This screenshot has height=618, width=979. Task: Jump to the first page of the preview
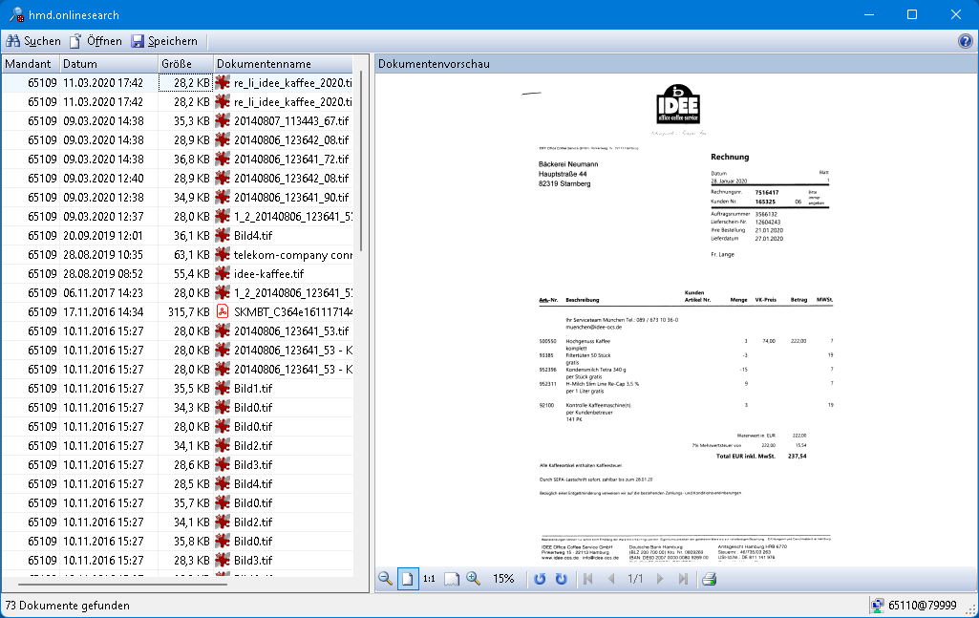coord(588,579)
